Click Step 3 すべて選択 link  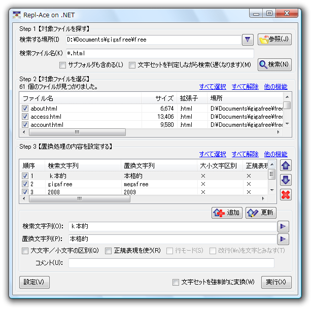213,154
